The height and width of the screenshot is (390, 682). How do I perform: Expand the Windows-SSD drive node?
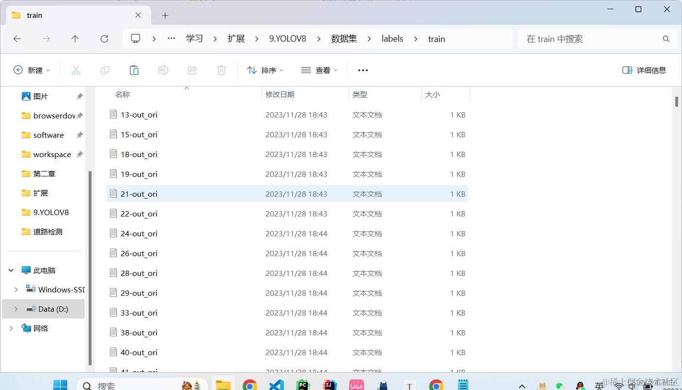click(x=16, y=289)
